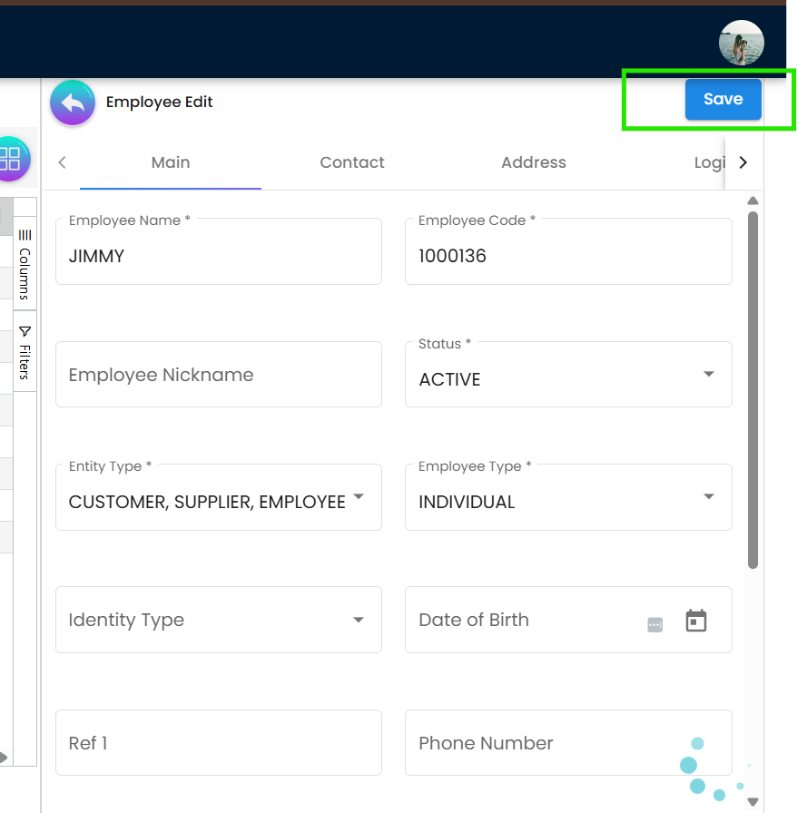Click the ellipsis icon in Date of Birth
797x832 pixels.
coord(655,624)
